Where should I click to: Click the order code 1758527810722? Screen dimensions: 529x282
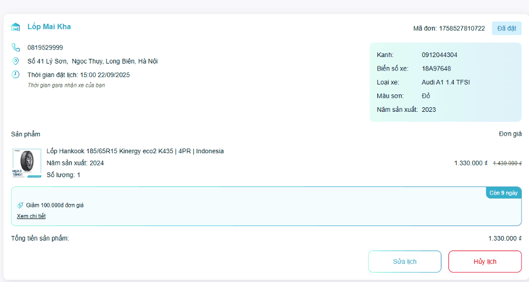[x=462, y=29]
